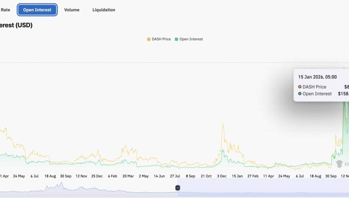Switch to the Volume tab
The width and height of the screenshot is (349, 198).
[72, 10]
